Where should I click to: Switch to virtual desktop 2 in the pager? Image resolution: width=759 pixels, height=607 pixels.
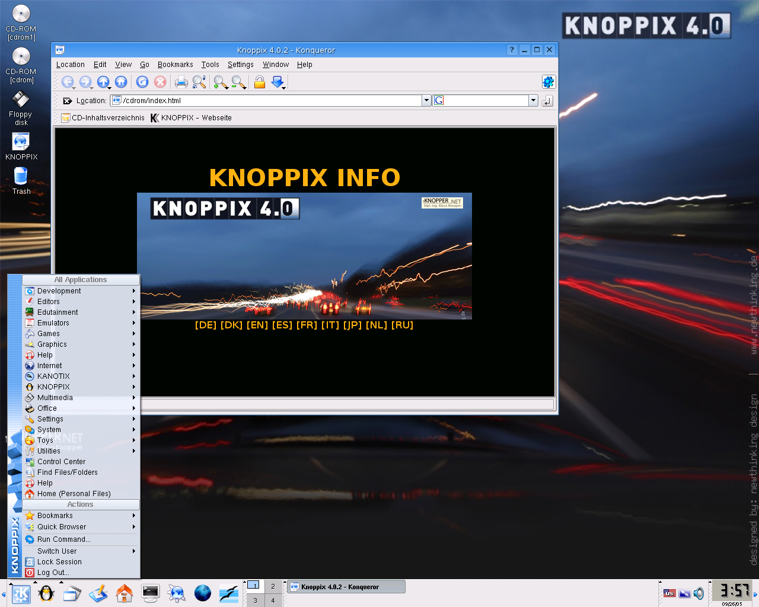(273, 586)
